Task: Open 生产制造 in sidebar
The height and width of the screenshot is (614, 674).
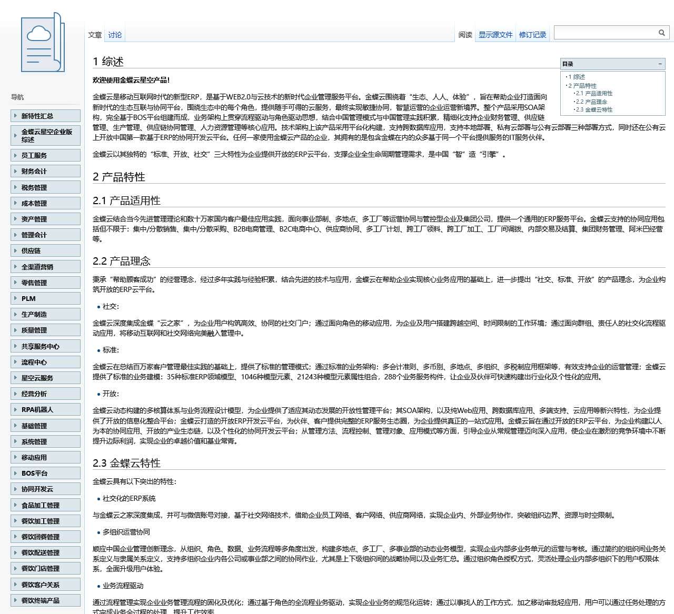Action: click(x=45, y=314)
